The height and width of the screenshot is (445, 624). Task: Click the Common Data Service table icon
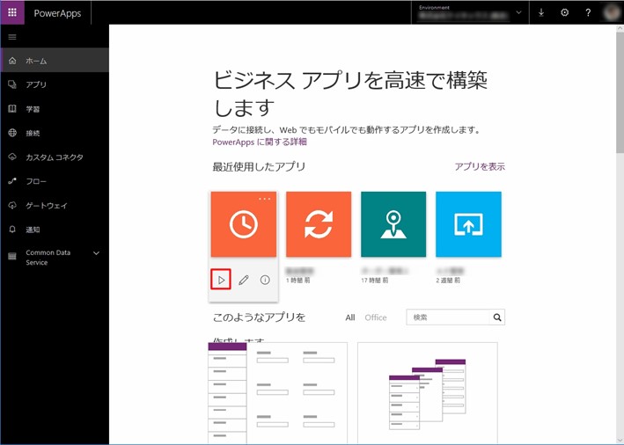click(12, 257)
